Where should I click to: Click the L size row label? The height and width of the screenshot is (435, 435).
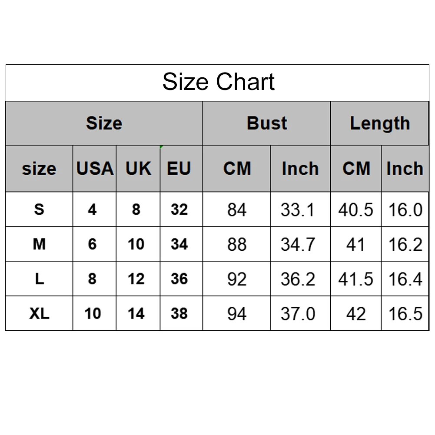click(39, 279)
